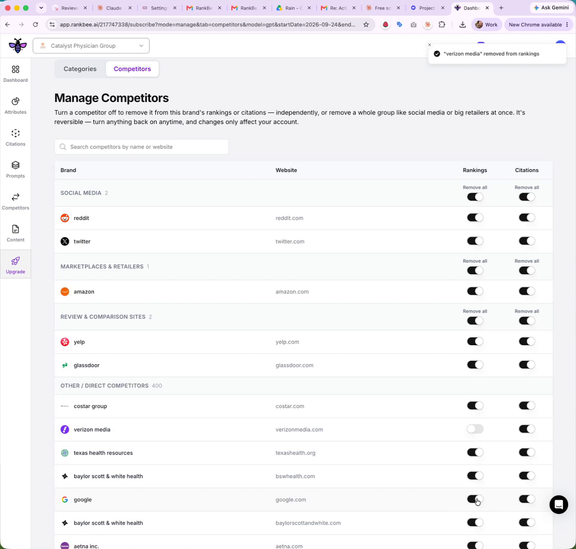
Task: Click the yelp brand logo
Action: (65, 342)
